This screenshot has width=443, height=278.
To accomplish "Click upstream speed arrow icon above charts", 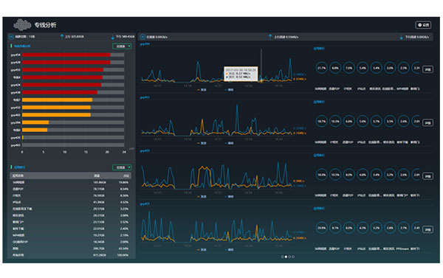I will point(270,37).
